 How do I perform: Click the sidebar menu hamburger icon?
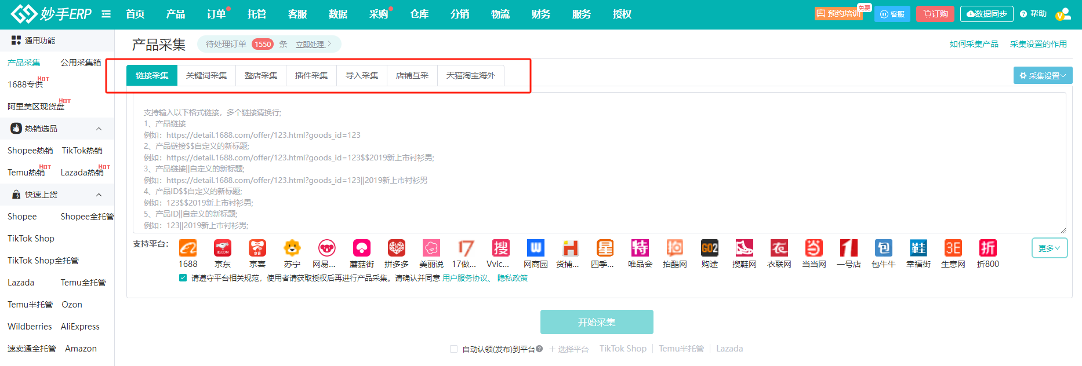point(106,14)
